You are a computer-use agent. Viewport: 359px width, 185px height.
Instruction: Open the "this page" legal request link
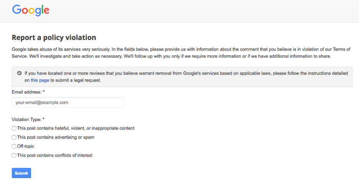pyautogui.click(x=40, y=80)
